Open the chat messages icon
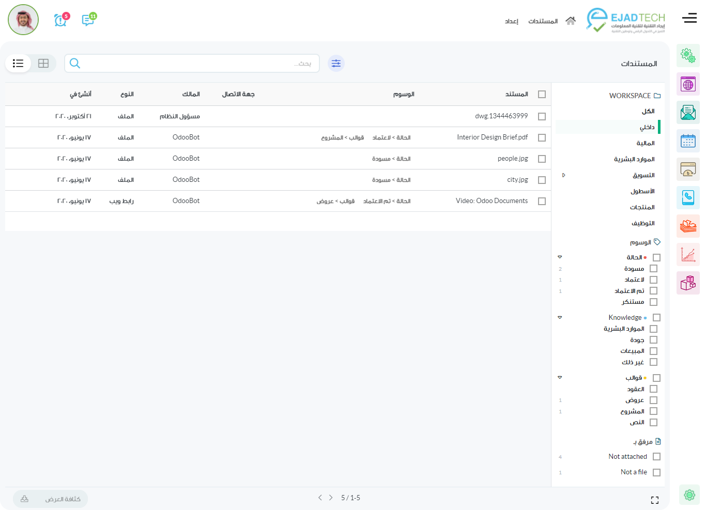 click(x=88, y=20)
